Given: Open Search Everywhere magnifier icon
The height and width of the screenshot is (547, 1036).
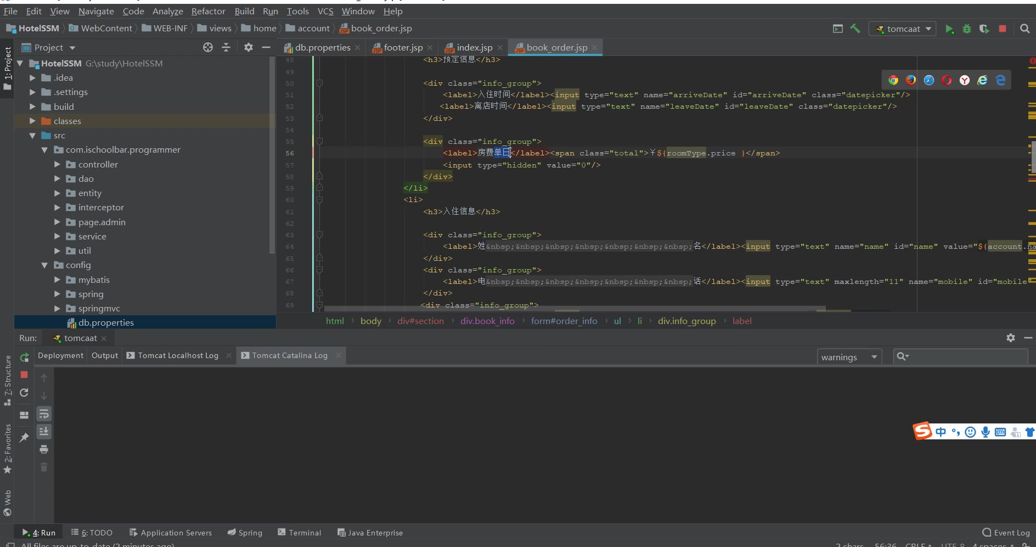Looking at the screenshot, I should tap(1024, 29).
